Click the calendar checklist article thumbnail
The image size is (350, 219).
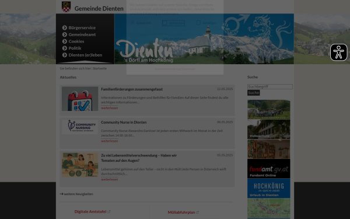pos(80,99)
